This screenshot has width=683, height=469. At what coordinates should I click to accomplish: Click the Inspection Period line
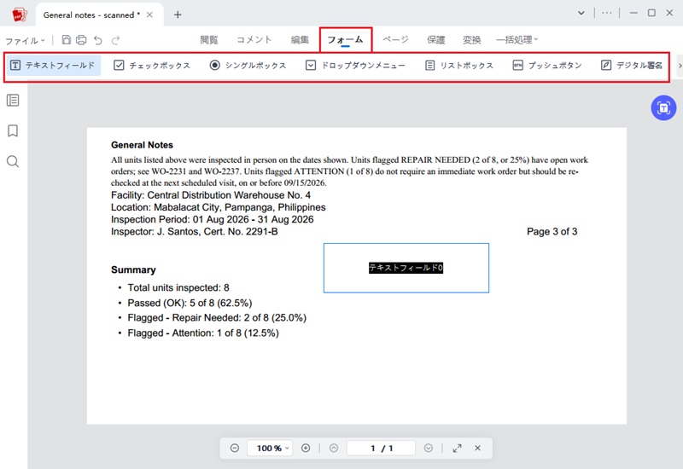[212, 219]
